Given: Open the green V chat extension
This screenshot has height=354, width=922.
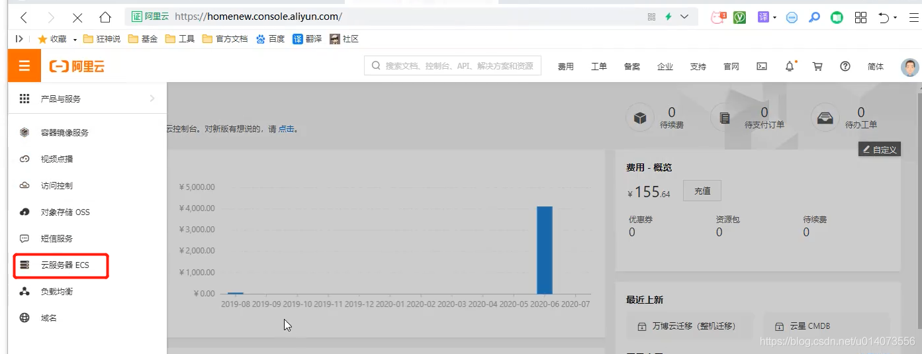Looking at the screenshot, I should point(740,17).
